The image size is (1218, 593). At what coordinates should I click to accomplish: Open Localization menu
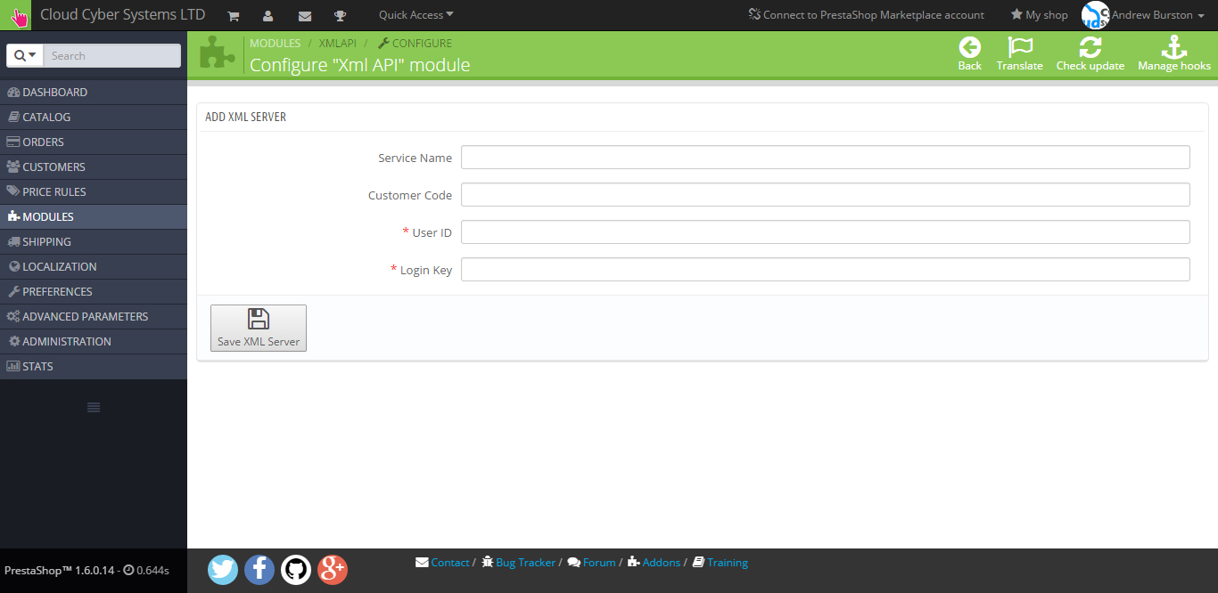tap(94, 266)
